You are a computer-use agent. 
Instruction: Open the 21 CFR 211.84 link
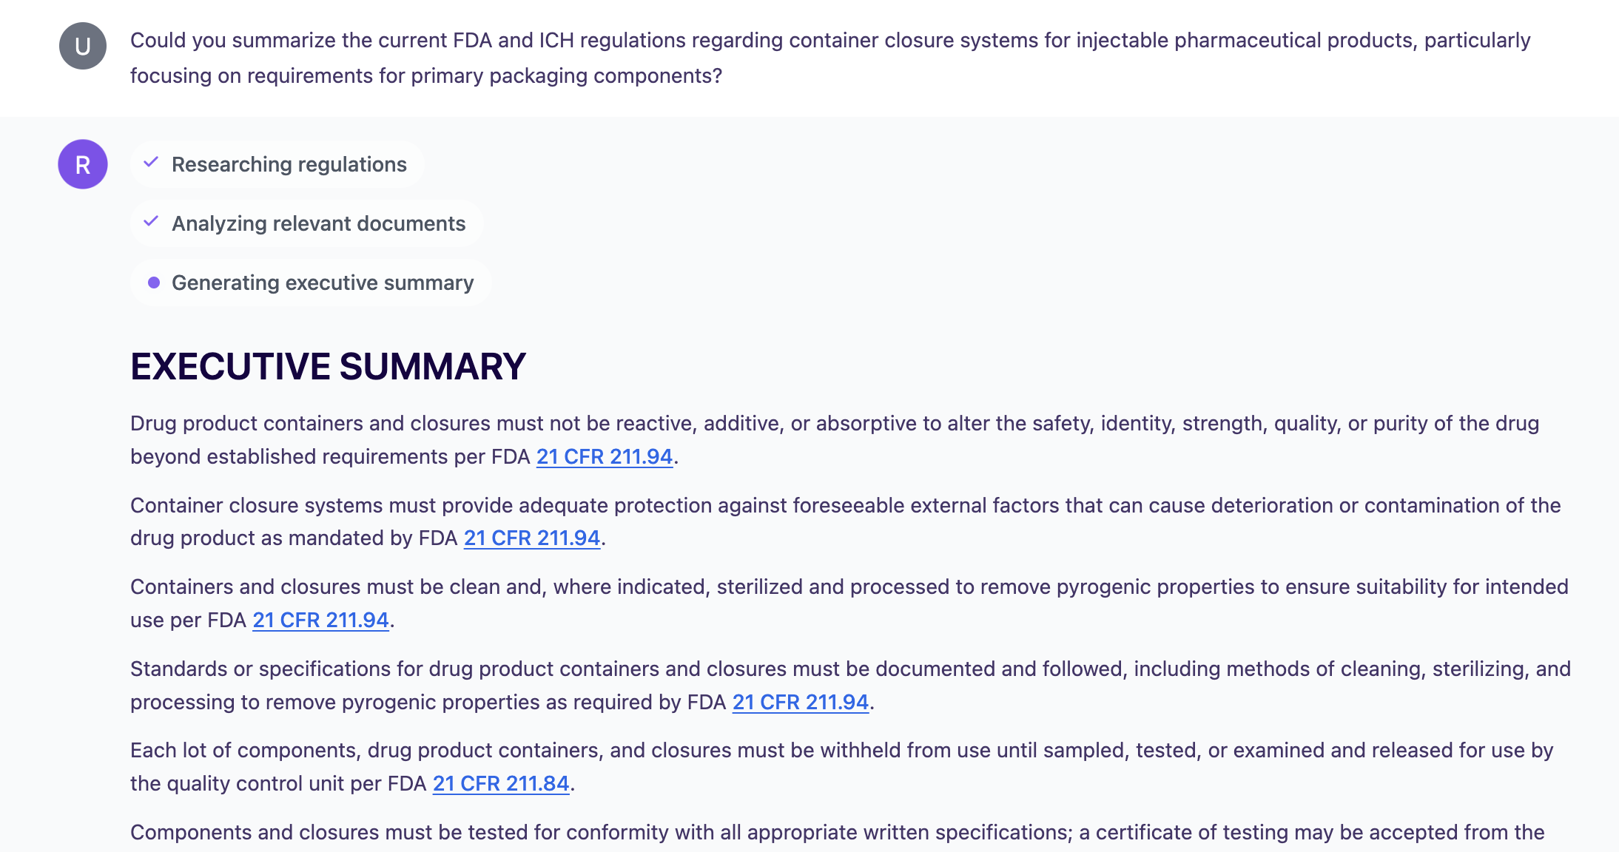click(x=500, y=783)
